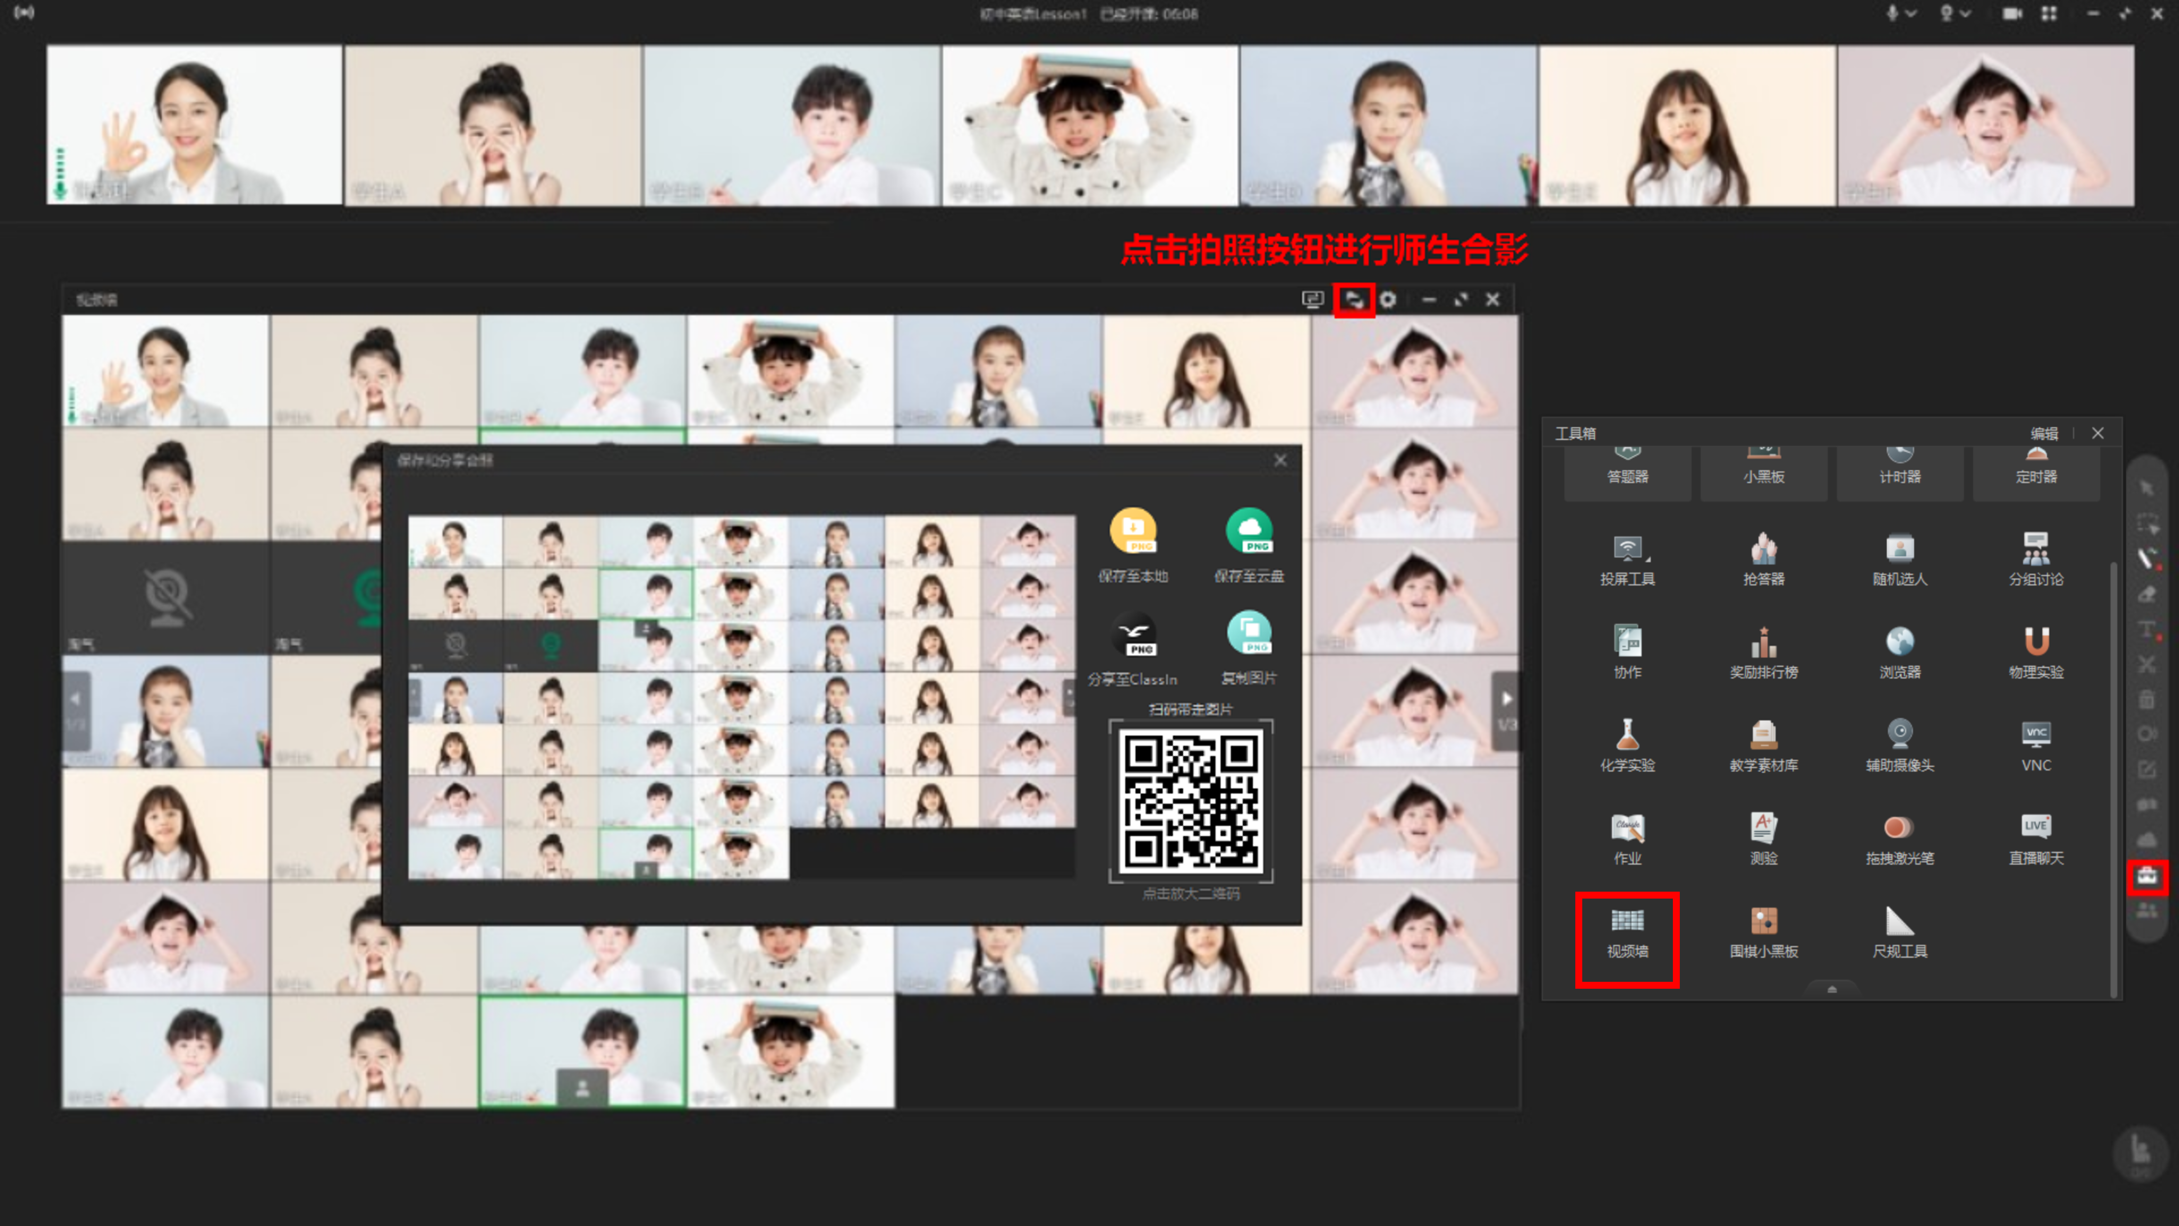Select the pen tool in right sidebar
Image resolution: width=2179 pixels, height=1226 pixels.
click(2147, 558)
